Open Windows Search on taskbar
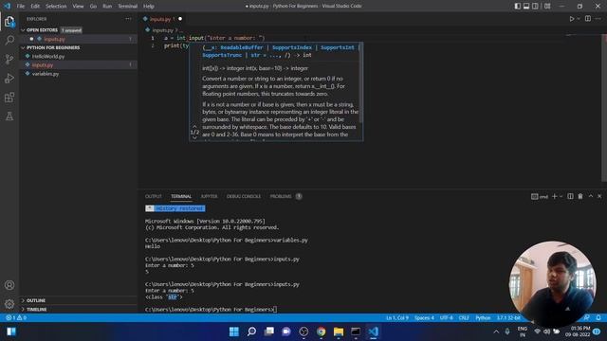This screenshot has width=607, height=341. pos(251,332)
